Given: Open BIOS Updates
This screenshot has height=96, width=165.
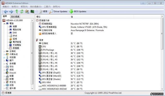Looking at the screenshot, I should pos(78,12).
